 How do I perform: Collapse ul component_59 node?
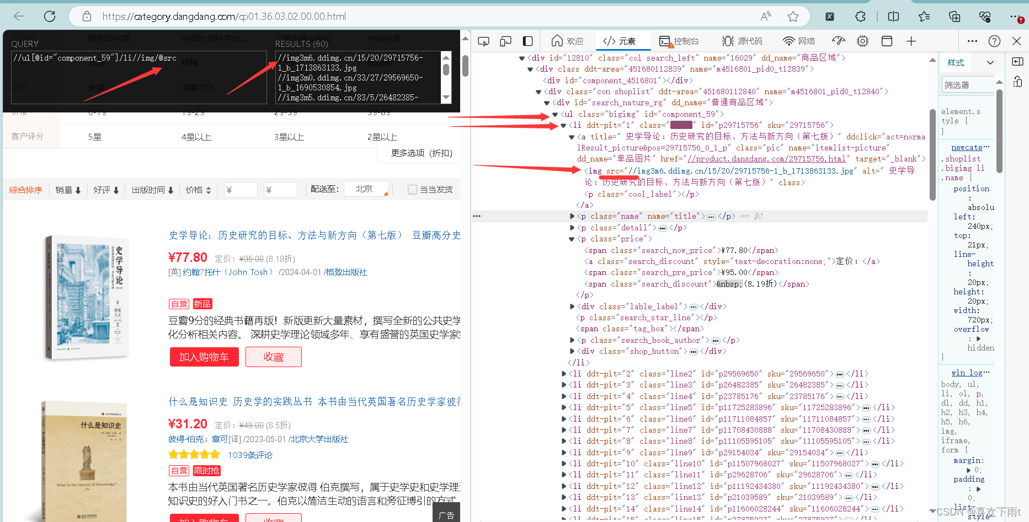tap(555, 115)
